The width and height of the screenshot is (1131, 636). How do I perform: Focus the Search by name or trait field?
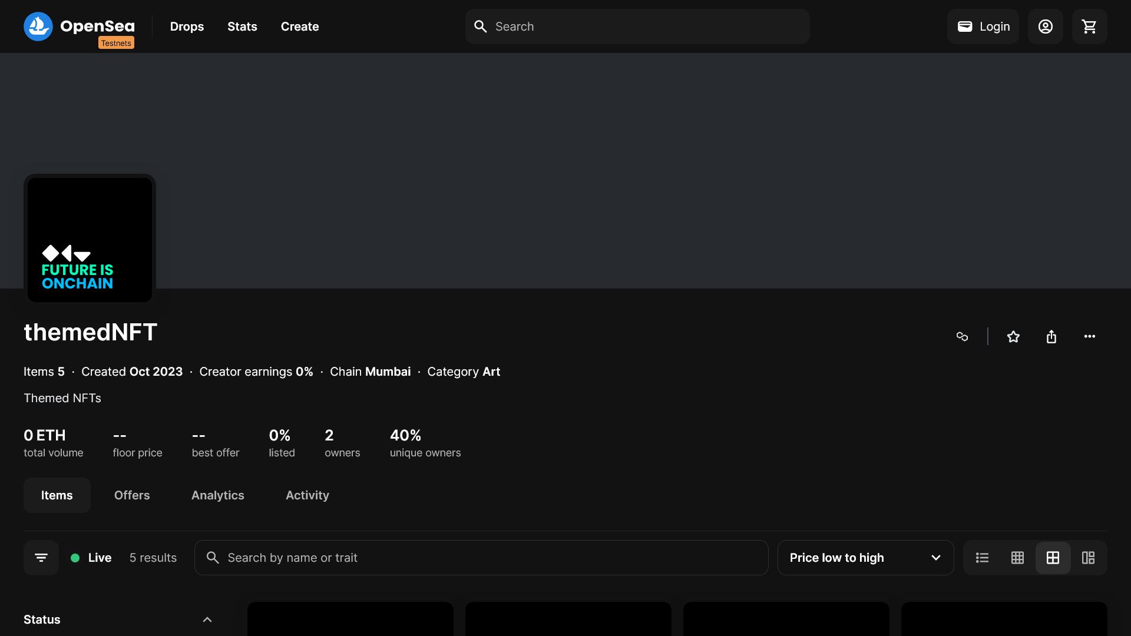pos(481,558)
